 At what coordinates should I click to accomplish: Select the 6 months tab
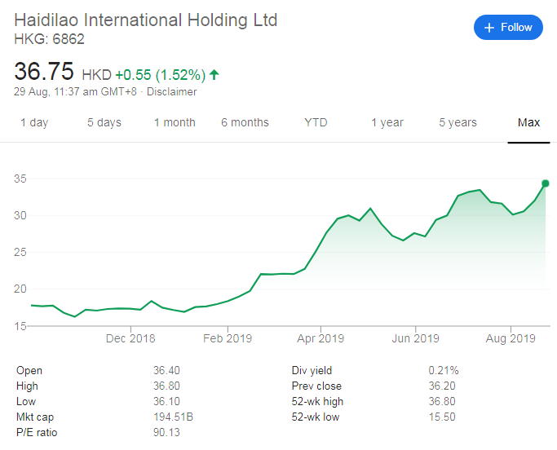(x=245, y=122)
